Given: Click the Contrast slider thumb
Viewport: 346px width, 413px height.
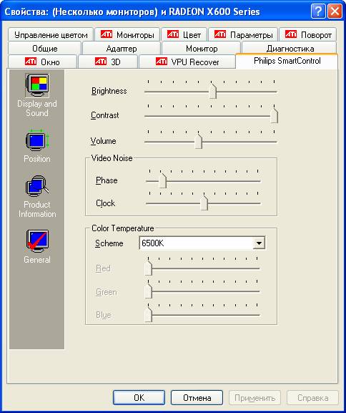Looking at the screenshot, I should tap(275, 116).
